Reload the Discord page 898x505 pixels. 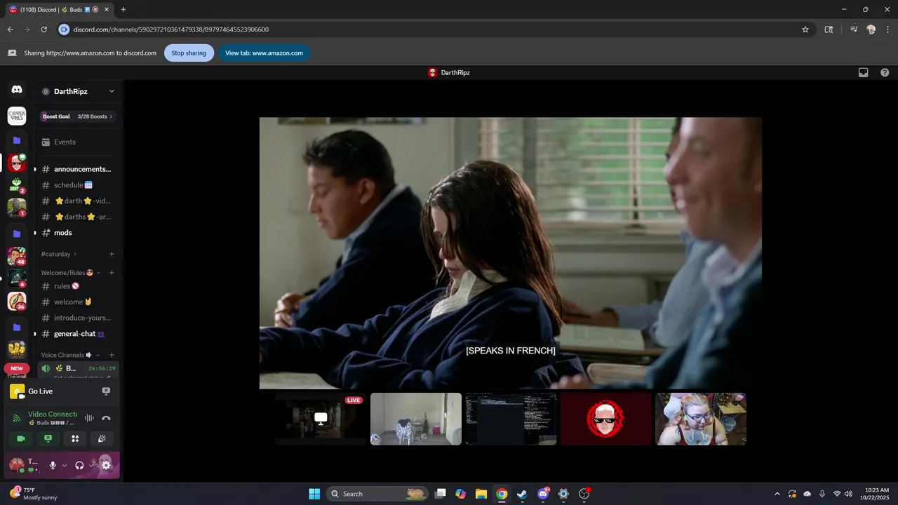pyautogui.click(x=43, y=29)
